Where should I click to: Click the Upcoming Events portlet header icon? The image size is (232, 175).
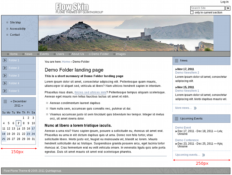pyautogui.click(x=177, y=119)
